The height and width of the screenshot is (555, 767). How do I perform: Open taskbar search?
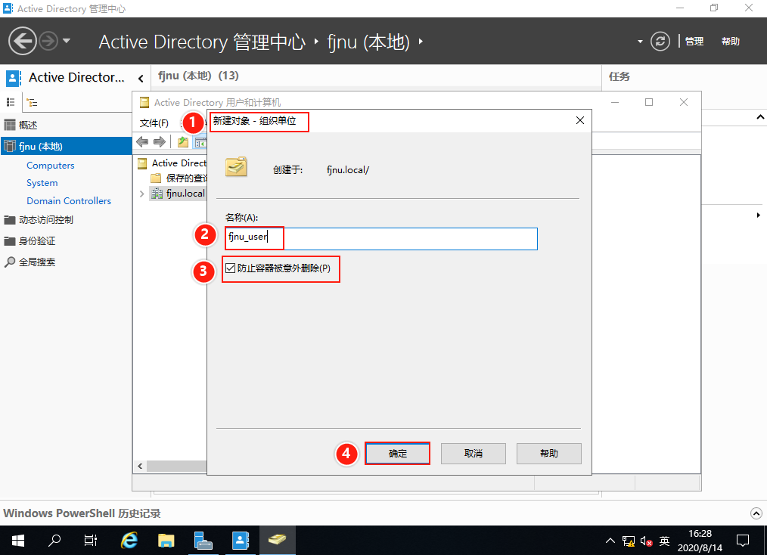[x=54, y=541]
